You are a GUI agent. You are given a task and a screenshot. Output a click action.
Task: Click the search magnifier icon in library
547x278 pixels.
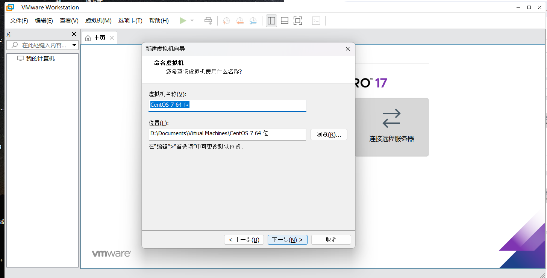[15, 45]
